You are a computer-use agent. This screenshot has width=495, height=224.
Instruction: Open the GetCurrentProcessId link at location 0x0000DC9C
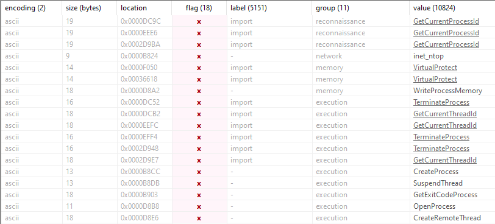(x=446, y=21)
